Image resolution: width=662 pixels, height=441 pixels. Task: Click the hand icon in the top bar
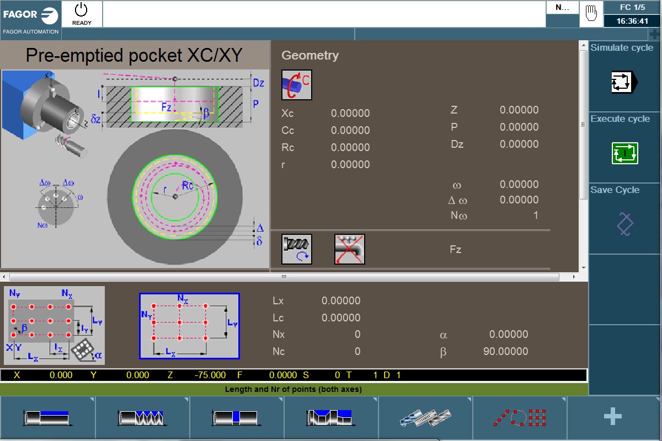(590, 14)
